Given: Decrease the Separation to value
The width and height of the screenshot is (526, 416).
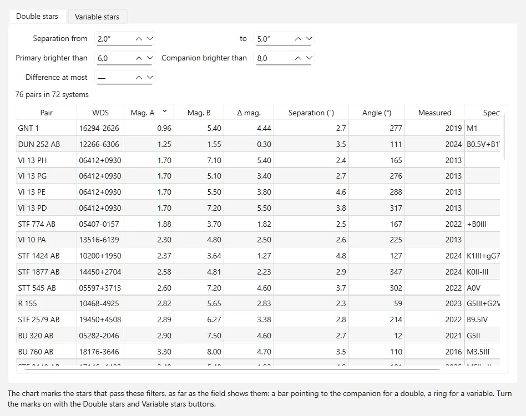Looking at the screenshot, I should pyautogui.click(x=309, y=39).
